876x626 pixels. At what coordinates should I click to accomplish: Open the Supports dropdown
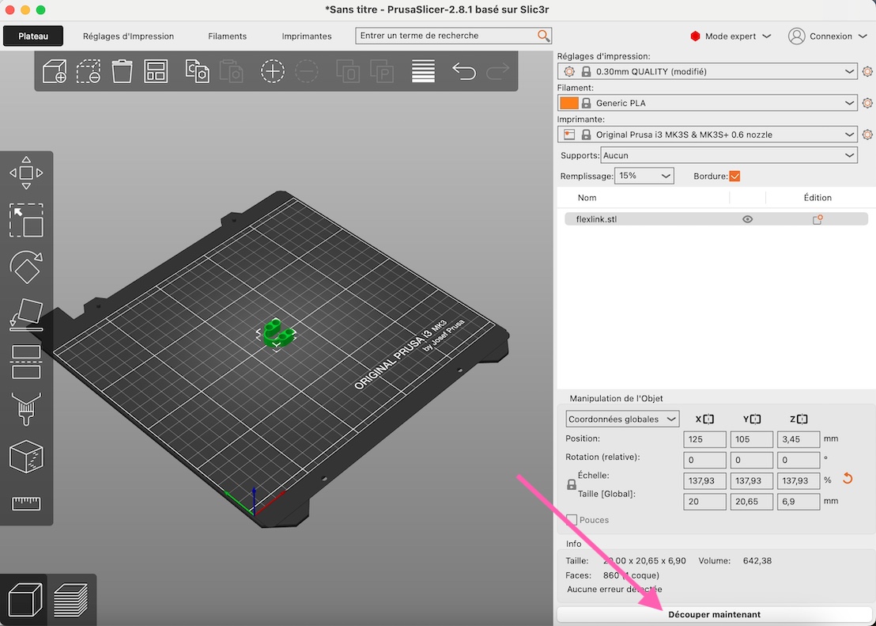coord(729,156)
